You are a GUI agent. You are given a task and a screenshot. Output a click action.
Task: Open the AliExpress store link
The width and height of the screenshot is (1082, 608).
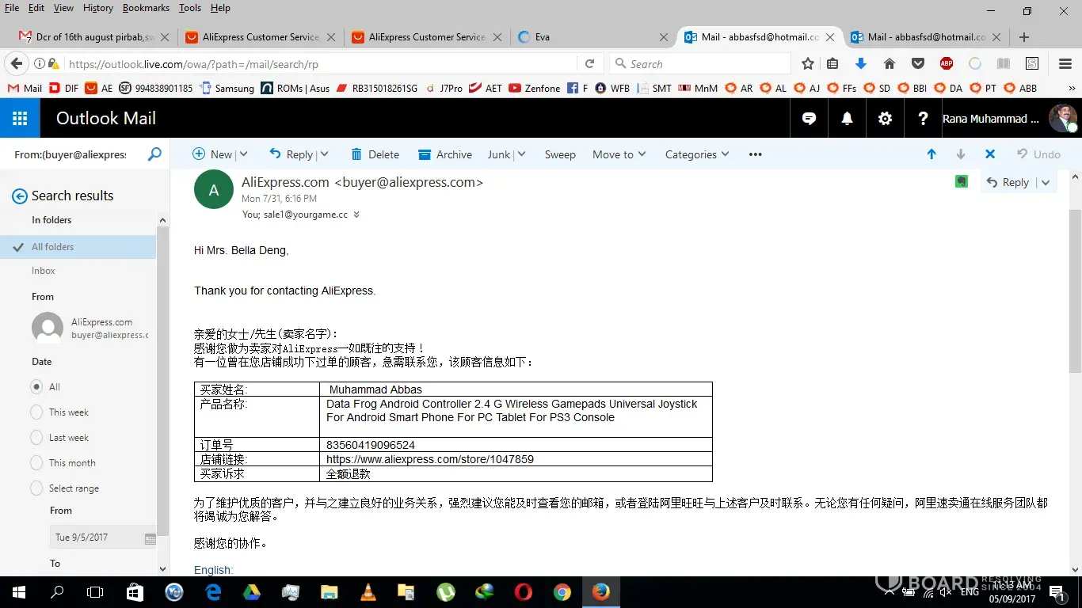429,459
